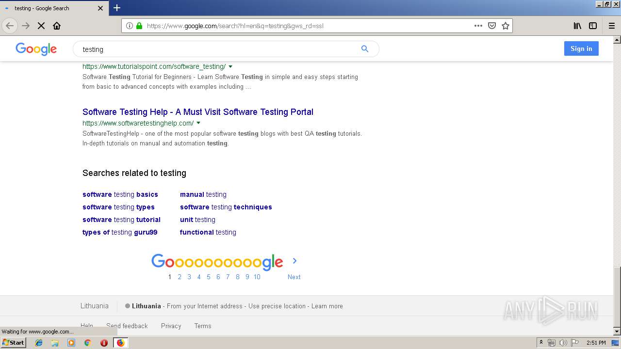This screenshot has height=349, width=621.
Task: Save page to Pocket
Action: [492, 26]
